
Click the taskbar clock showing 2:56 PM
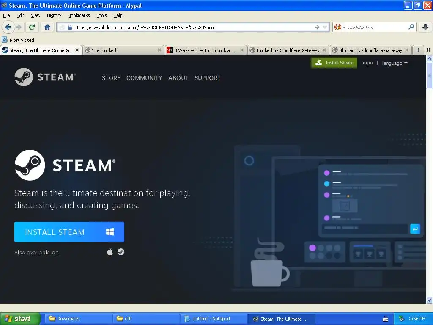417,319
